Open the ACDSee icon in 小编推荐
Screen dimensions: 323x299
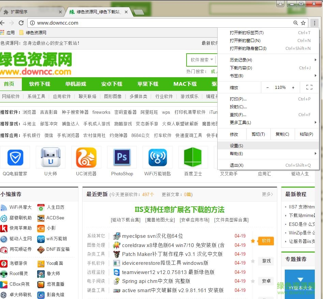click(x=41, y=218)
